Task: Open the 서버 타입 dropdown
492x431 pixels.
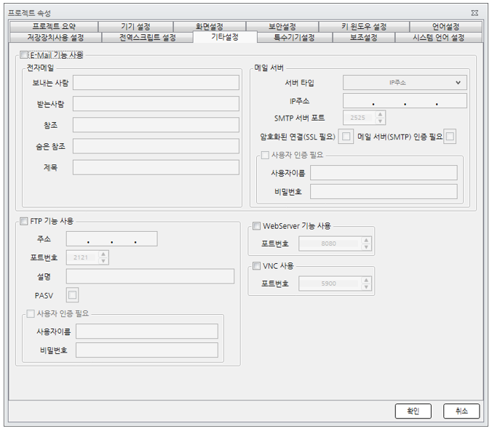Action: pos(405,83)
